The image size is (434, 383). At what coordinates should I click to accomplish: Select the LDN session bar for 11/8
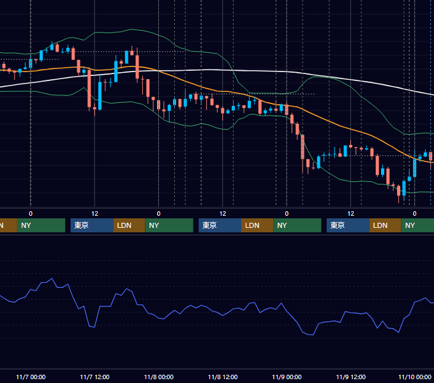click(257, 225)
